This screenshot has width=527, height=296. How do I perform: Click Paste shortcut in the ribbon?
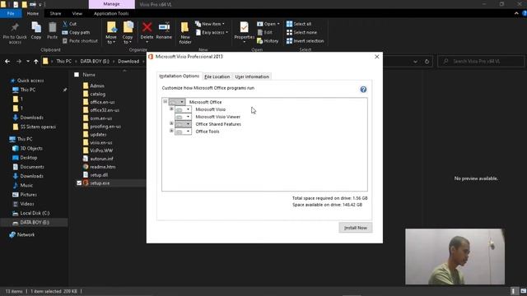[x=80, y=41]
